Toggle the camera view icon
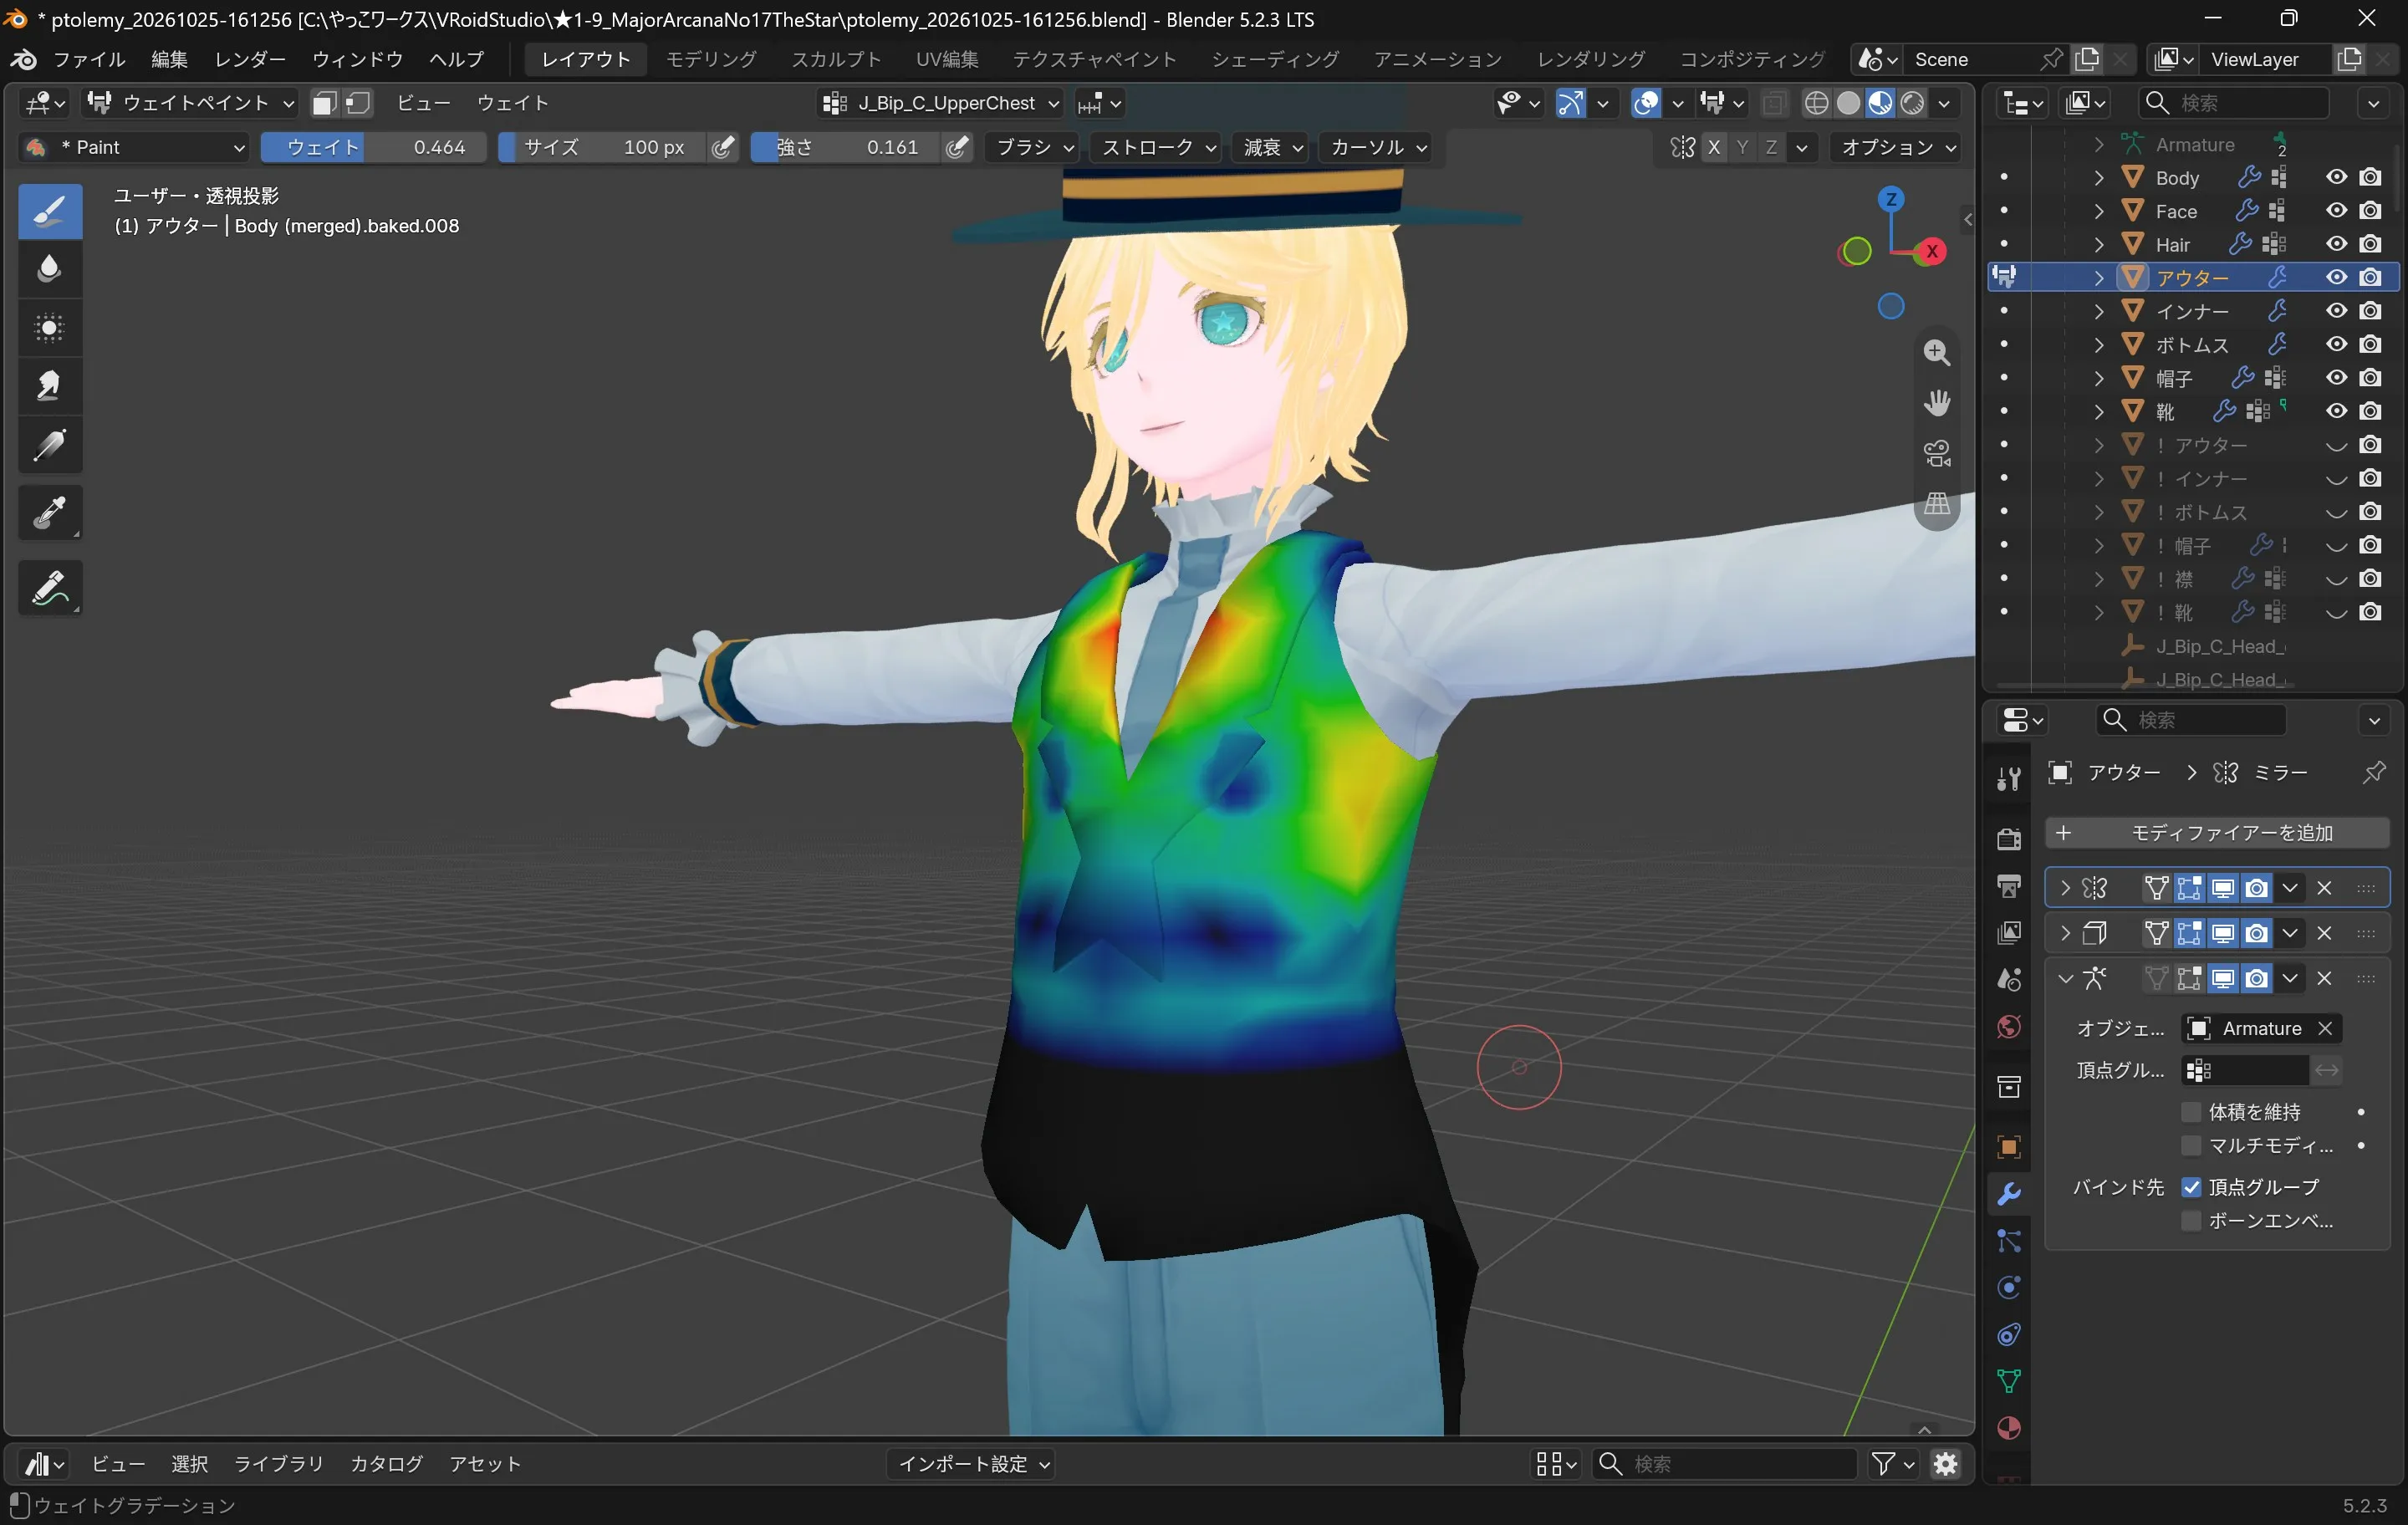 (1937, 454)
